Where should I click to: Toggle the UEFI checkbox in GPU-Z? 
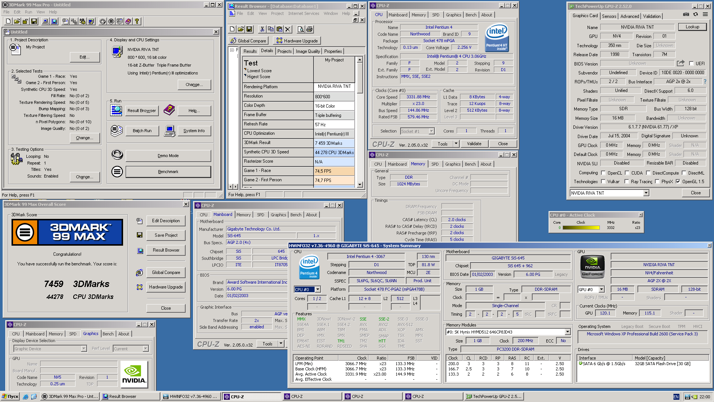691,64
